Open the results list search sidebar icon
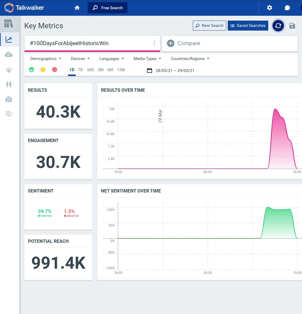 point(9,114)
